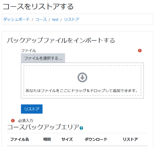Click the ダウンロード column header

tap(96, 139)
